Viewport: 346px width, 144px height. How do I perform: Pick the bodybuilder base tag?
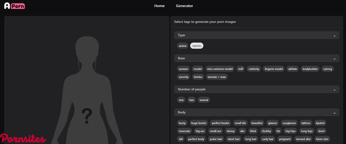tap(310, 69)
